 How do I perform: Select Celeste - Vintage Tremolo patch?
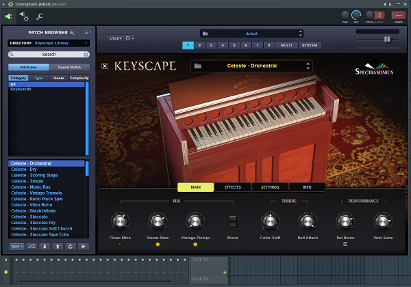[x=36, y=193]
